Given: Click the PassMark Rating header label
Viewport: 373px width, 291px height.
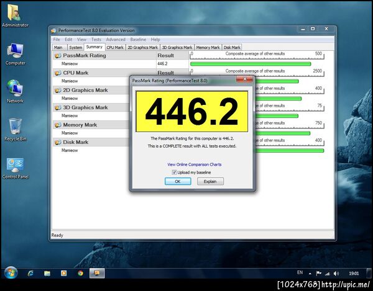Looking at the screenshot, I should coord(85,56).
